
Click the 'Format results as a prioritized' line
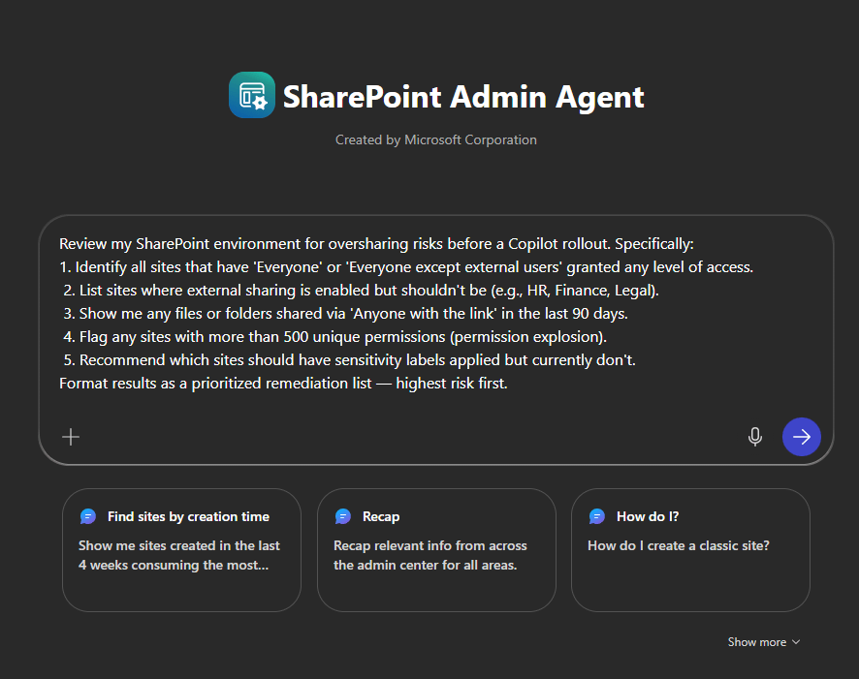(283, 383)
